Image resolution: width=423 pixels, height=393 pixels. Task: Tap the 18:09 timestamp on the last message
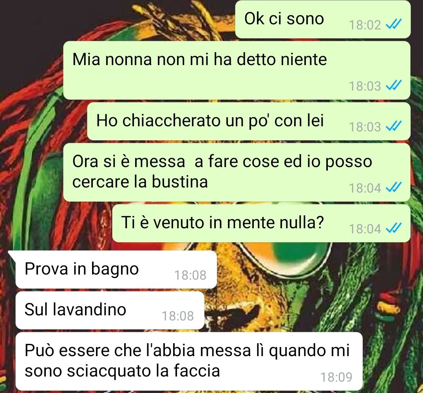[x=336, y=377]
